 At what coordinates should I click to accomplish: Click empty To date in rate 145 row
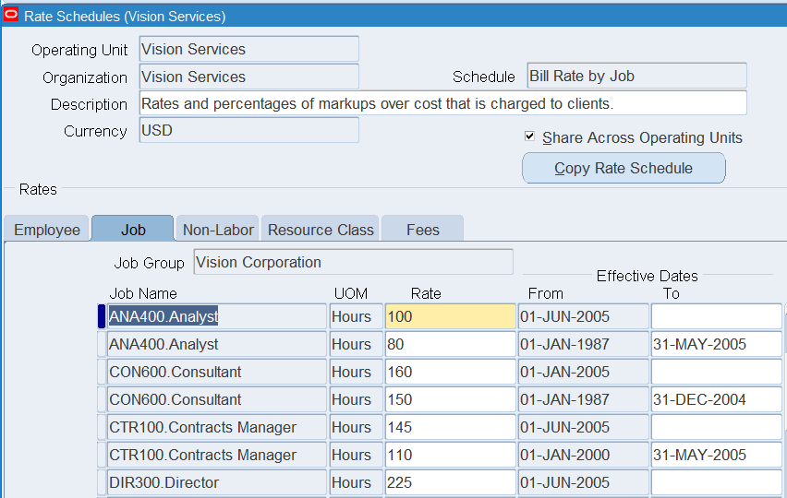716,427
